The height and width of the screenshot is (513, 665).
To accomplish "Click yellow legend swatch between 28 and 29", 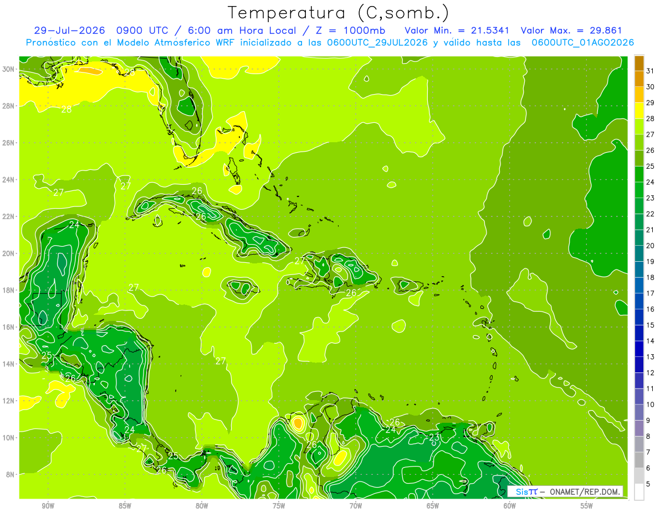I will click(x=639, y=111).
